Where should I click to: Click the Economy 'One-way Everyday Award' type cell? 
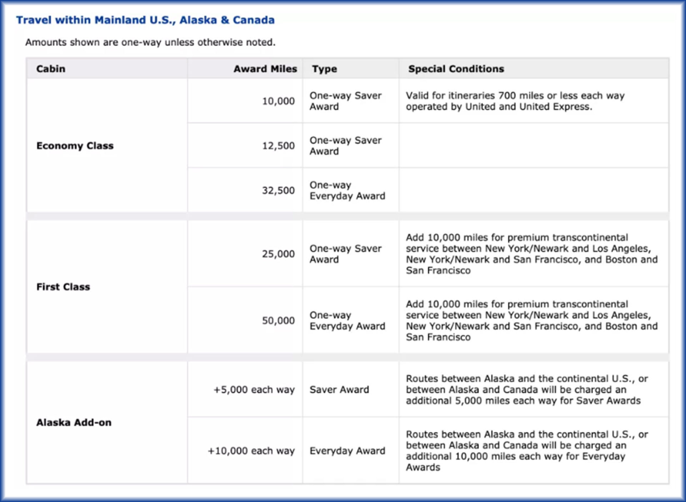click(x=347, y=190)
